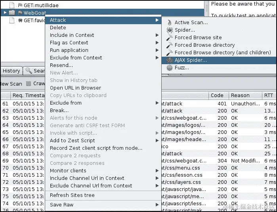Select Fuzz... in Attack submenu
Viewport: 277px width, 212px height.
click(x=219, y=68)
